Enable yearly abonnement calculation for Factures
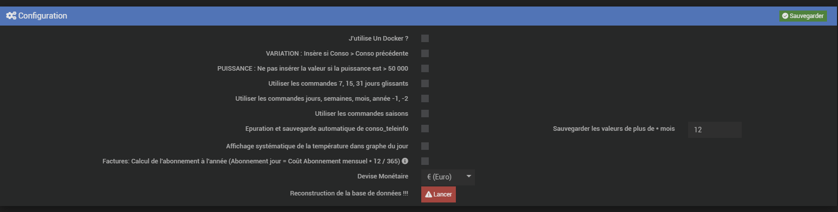The image size is (838, 212). point(425,161)
